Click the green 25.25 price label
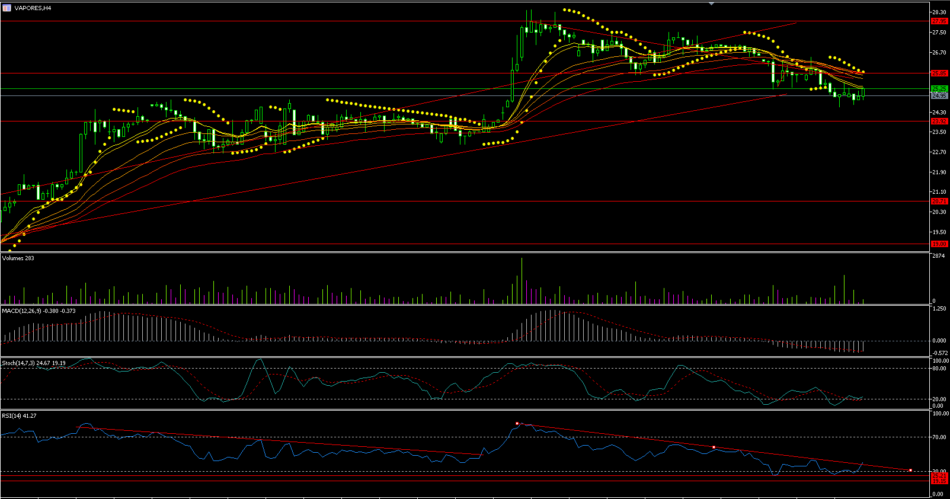The image size is (950, 499). (x=939, y=89)
